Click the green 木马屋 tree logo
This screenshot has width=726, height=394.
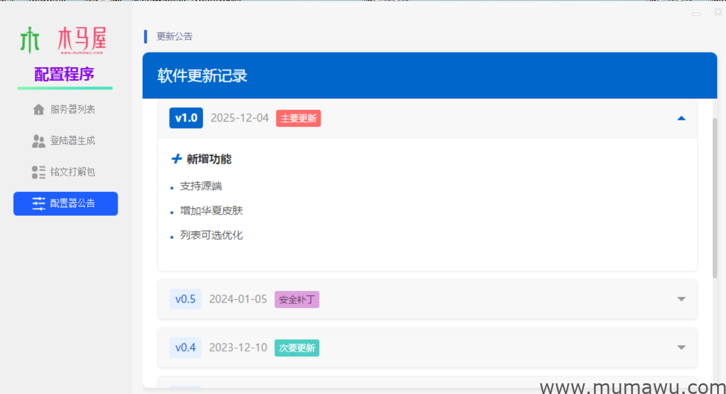pos(30,39)
